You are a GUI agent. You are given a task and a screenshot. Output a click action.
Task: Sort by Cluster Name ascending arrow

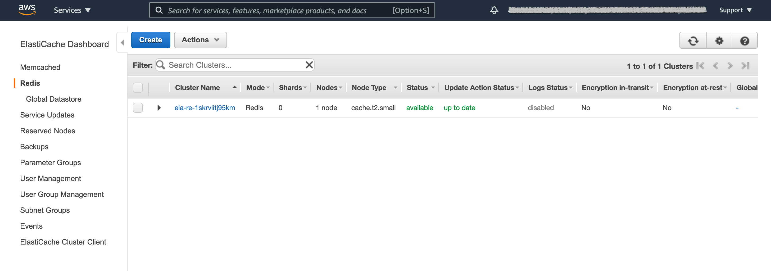point(234,87)
